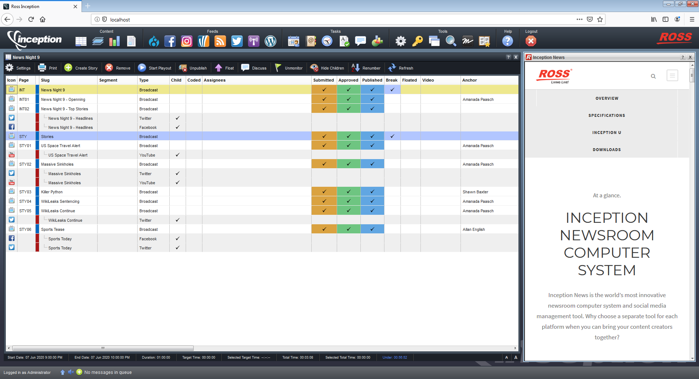Open the key-shaped tool icon
This screenshot has width=699, height=379.
417,41
